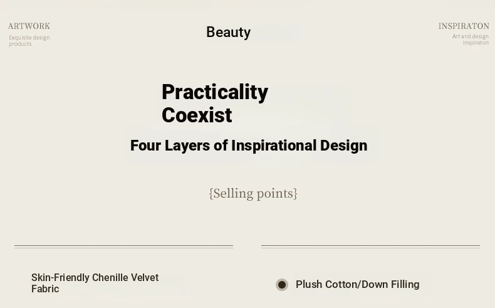Click the lowercase 'inspiraton' caption word
495x308 pixels.
(476, 43)
